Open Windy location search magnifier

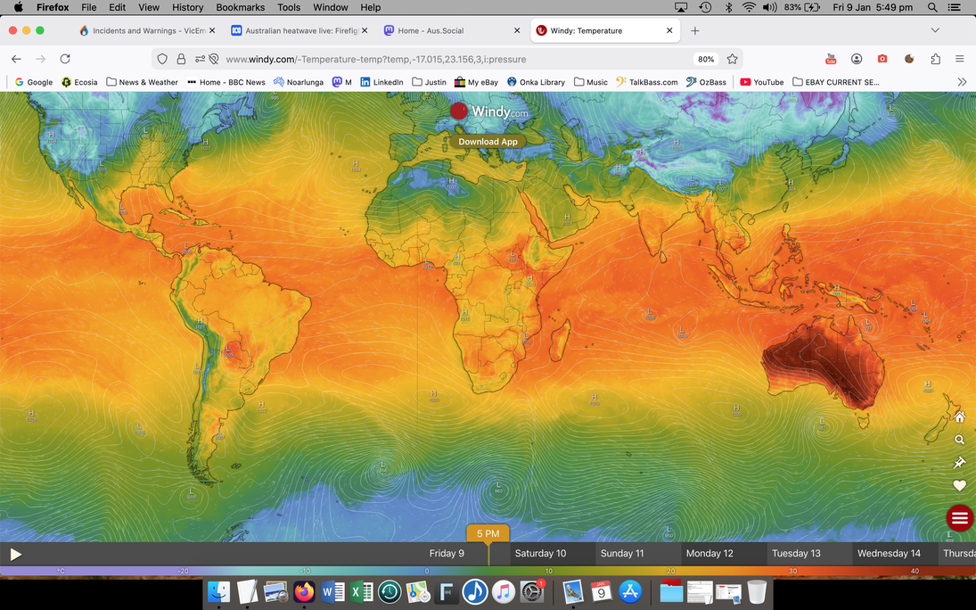coord(959,440)
